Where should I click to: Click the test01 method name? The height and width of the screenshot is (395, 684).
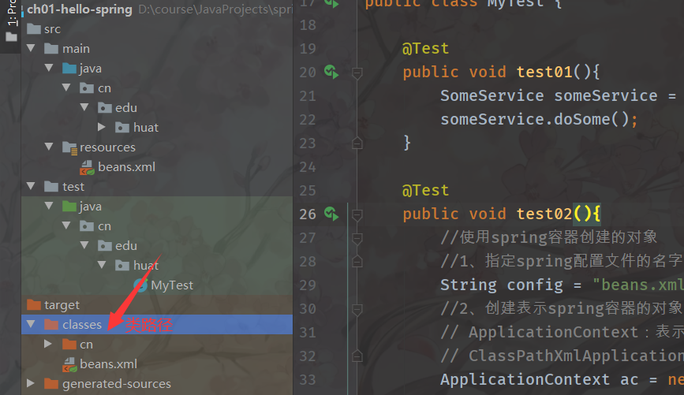click(x=544, y=72)
